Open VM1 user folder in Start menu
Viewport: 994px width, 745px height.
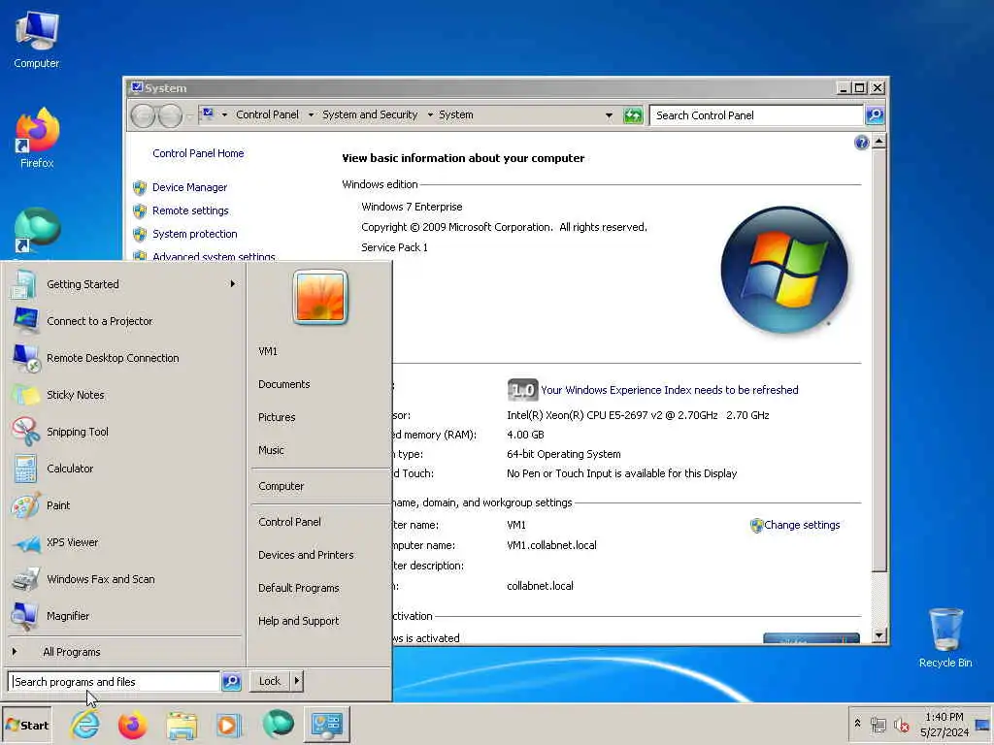tap(268, 351)
